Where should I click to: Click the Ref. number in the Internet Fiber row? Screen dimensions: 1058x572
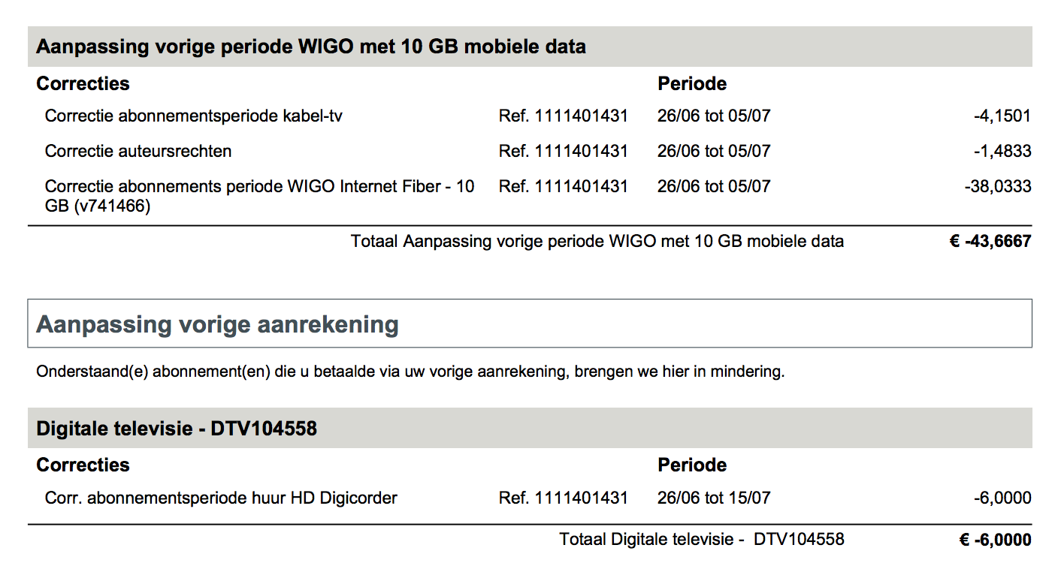[x=563, y=186]
